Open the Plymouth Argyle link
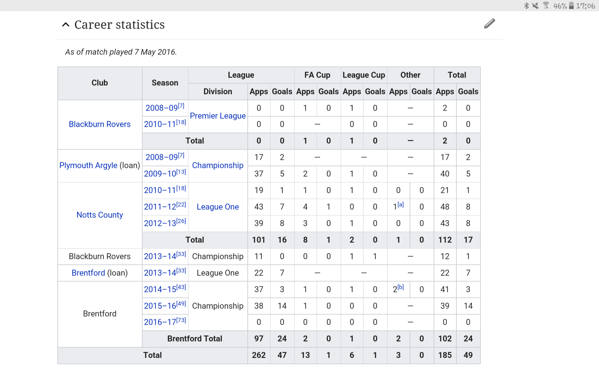 point(88,165)
